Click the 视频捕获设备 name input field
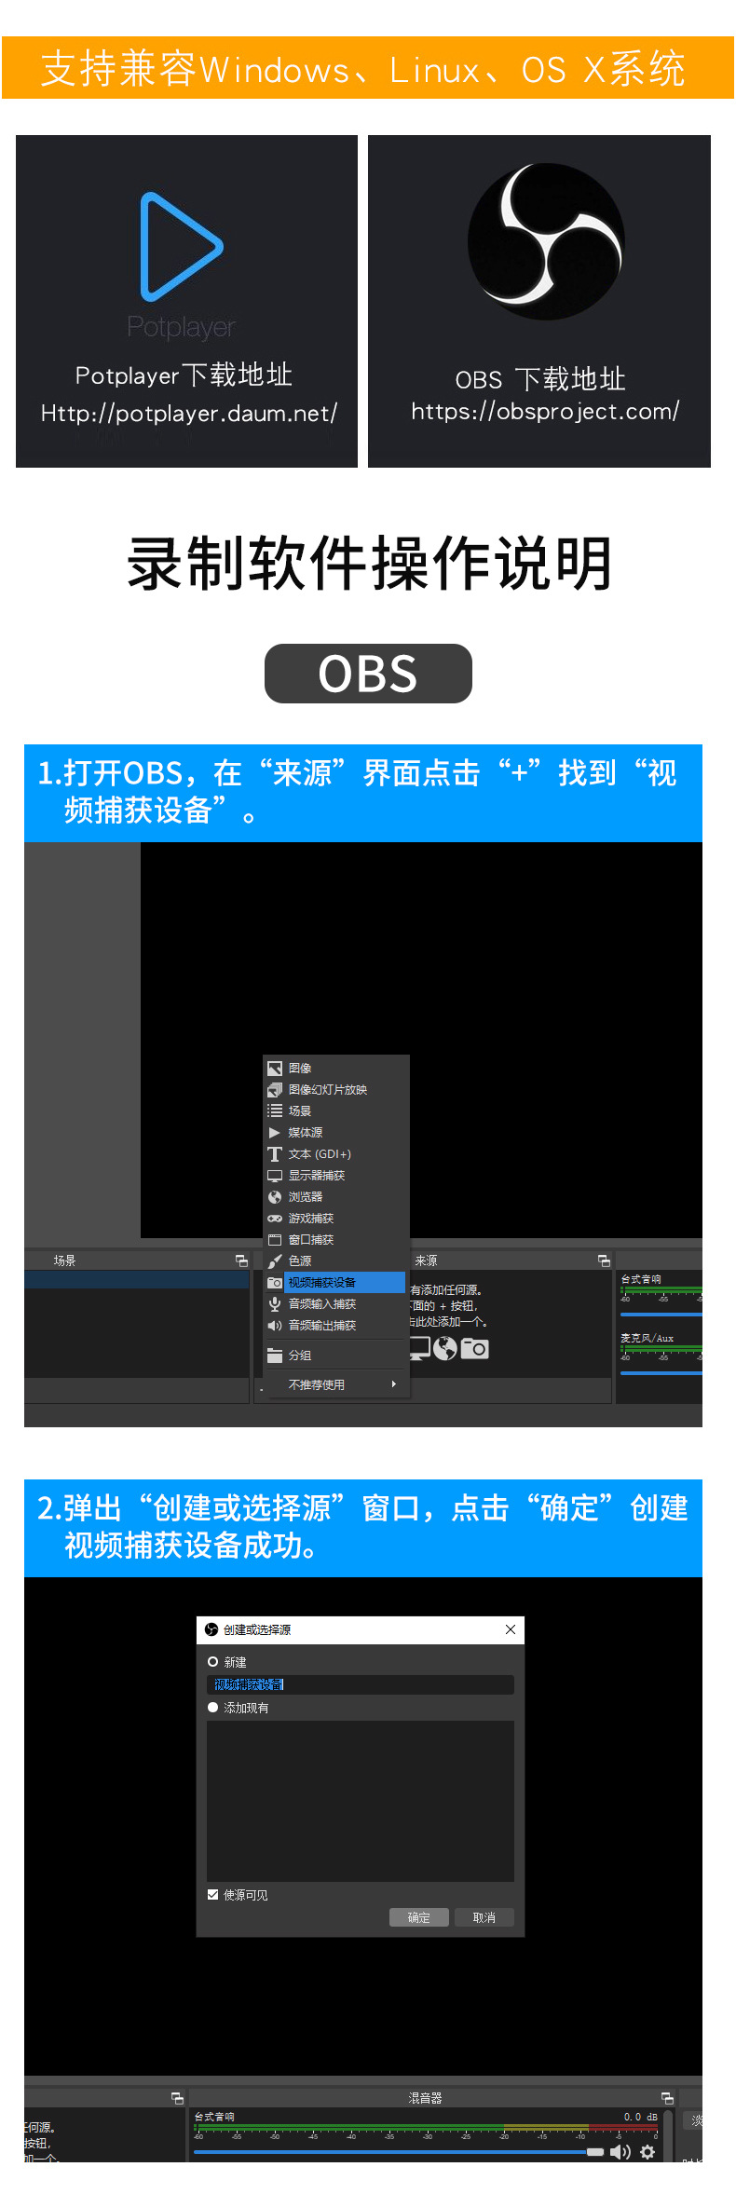The width and height of the screenshot is (736, 2194). 361,1684
